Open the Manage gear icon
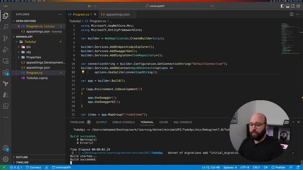 6,159
